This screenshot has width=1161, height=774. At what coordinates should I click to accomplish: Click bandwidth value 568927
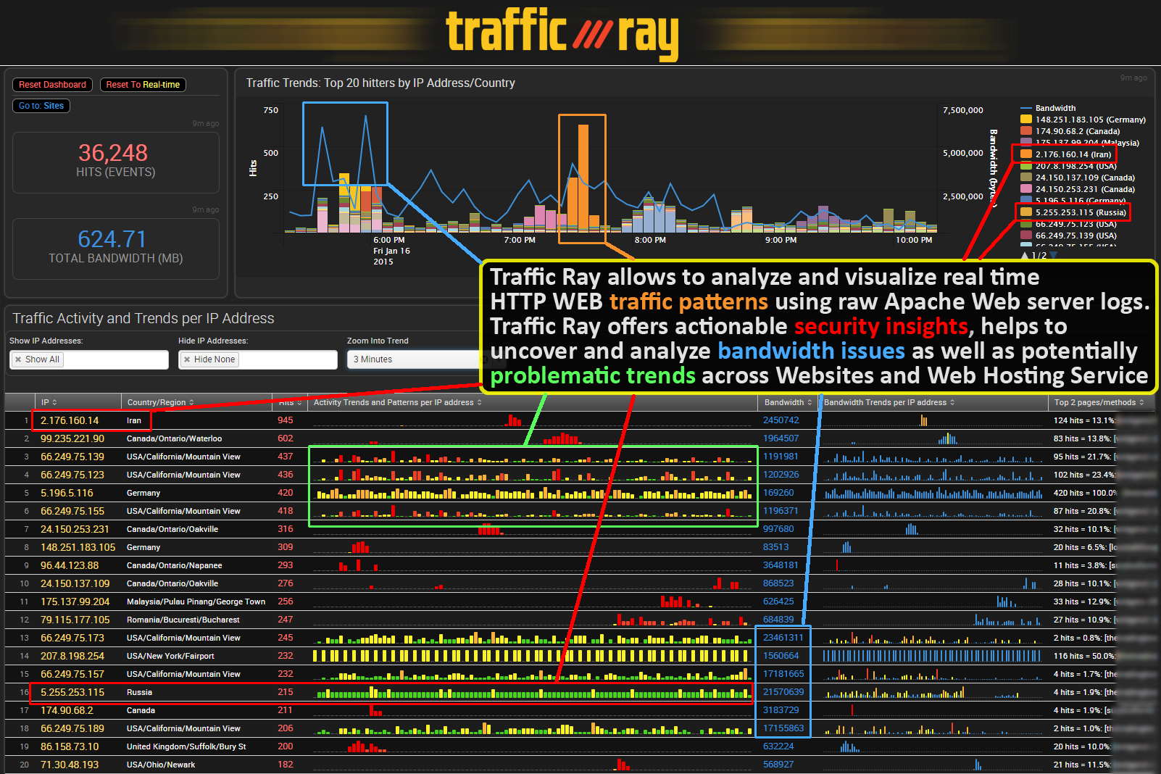tap(778, 765)
